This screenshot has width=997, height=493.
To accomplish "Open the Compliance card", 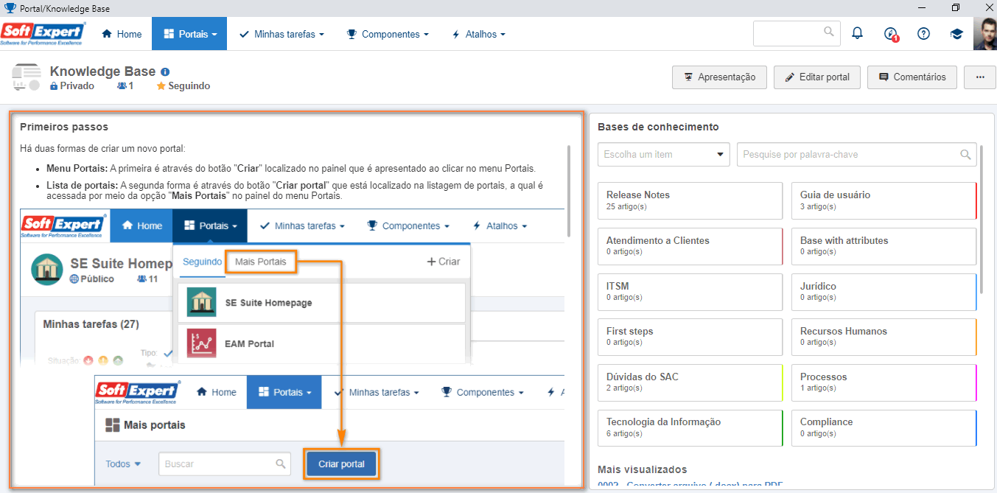I will click(884, 427).
